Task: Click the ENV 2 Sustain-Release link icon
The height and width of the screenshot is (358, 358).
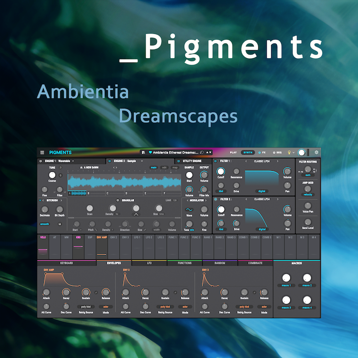Action: 175,293
